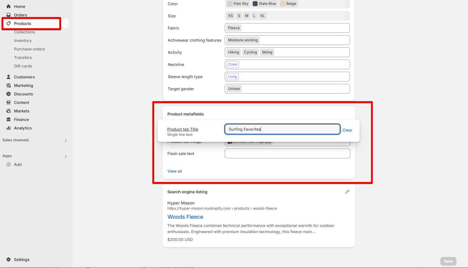Click the Discounts badge icon
Image resolution: width=468 pixels, height=268 pixels.
tap(9, 94)
